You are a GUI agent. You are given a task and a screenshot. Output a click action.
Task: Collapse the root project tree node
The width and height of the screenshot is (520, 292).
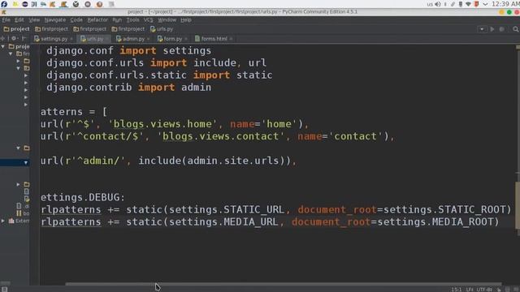3,46
